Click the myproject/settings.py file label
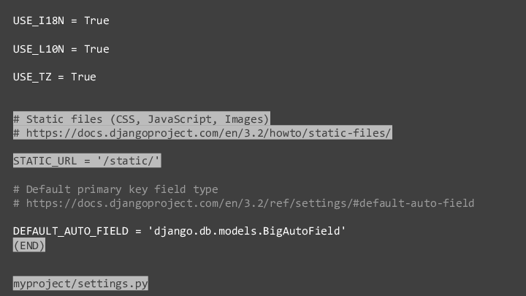This screenshot has width=526, height=296. point(80,284)
